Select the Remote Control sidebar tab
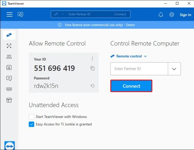Screen dimensions: 194x150 [9, 35]
